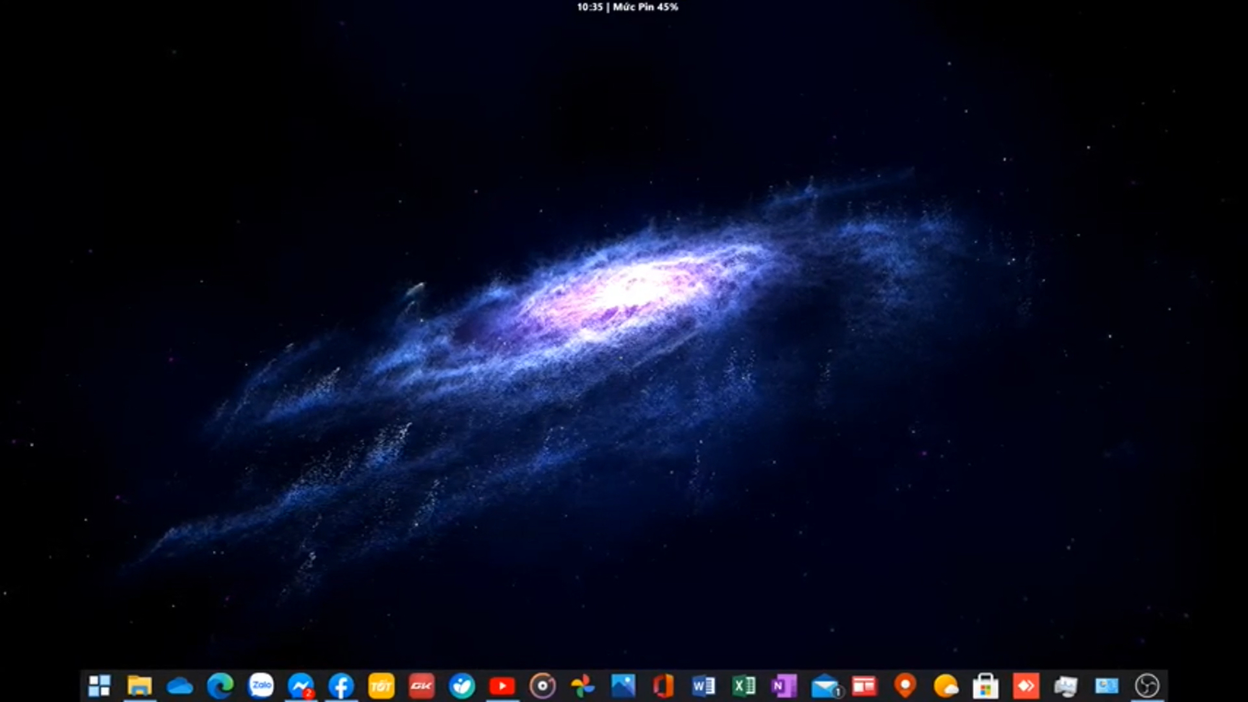This screenshot has width=1248, height=702.
Task: Open YouTube from the taskbar
Action: 502,686
